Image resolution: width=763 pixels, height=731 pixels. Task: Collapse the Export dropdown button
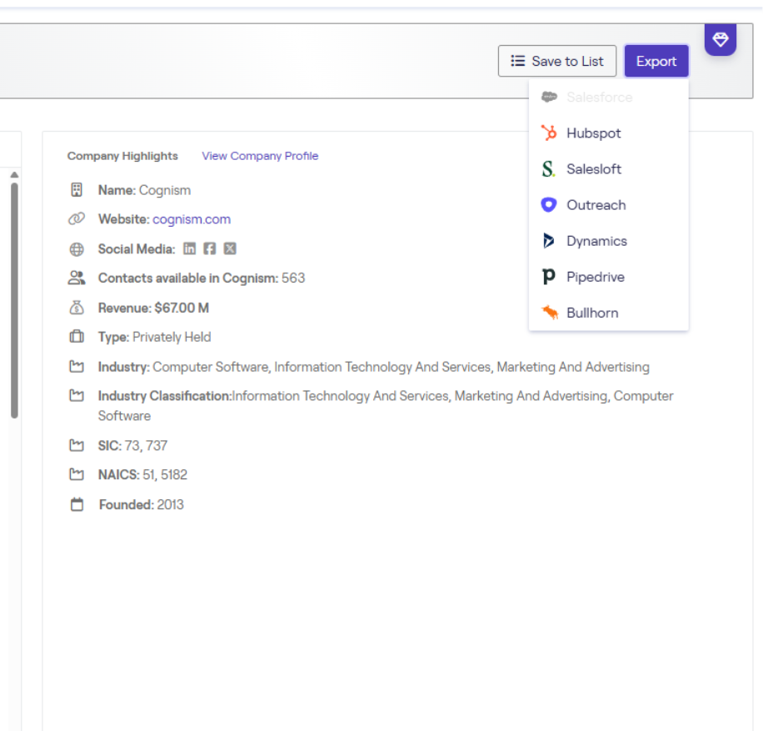[x=656, y=61]
